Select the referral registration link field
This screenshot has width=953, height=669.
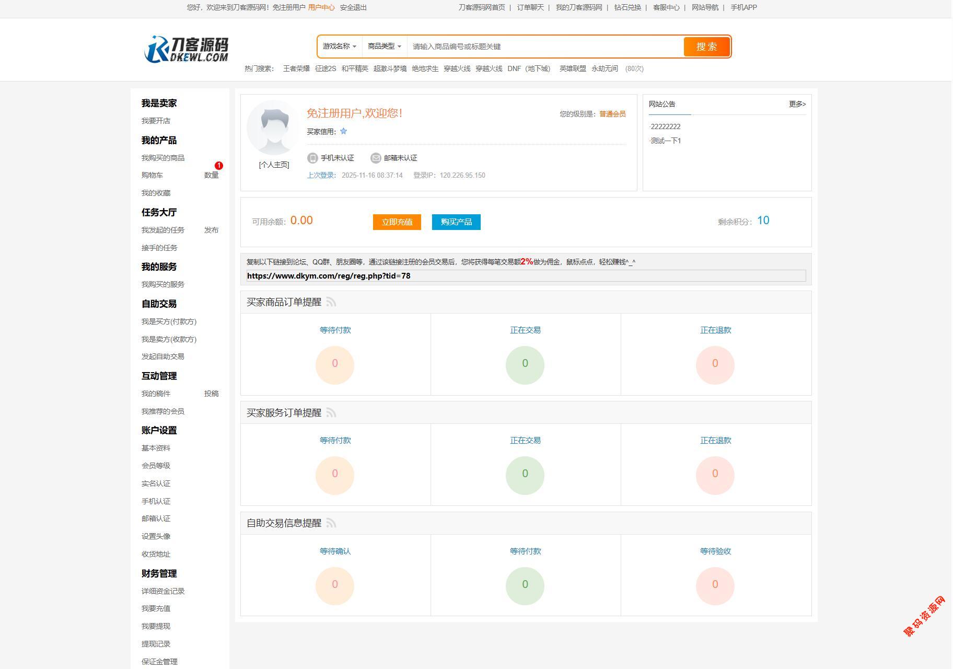[x=526, y=276]
